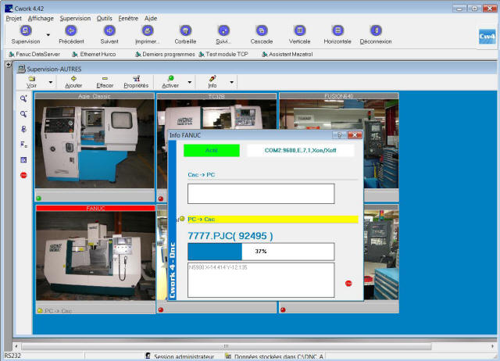
Task: Toggle the green Actif status button
Action: (211, 150)
